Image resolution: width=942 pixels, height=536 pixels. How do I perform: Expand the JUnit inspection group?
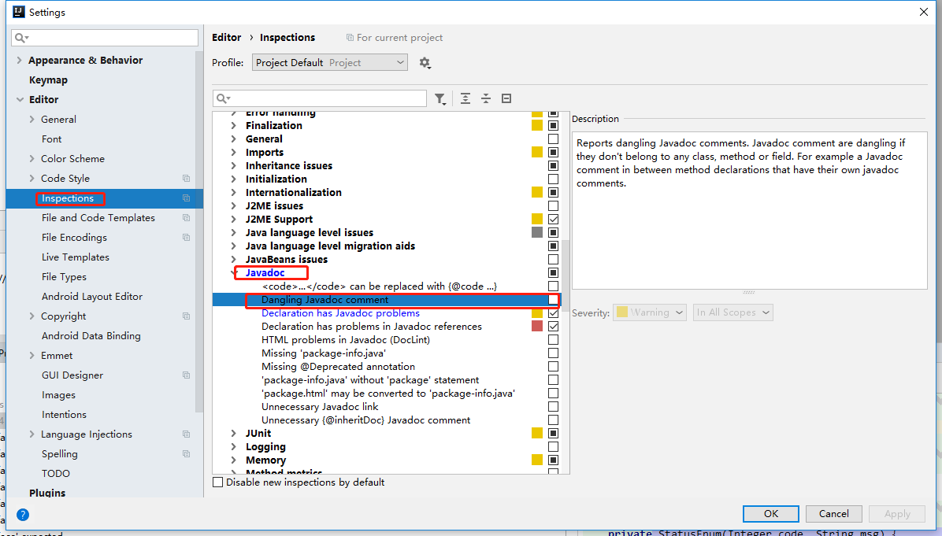233,433
